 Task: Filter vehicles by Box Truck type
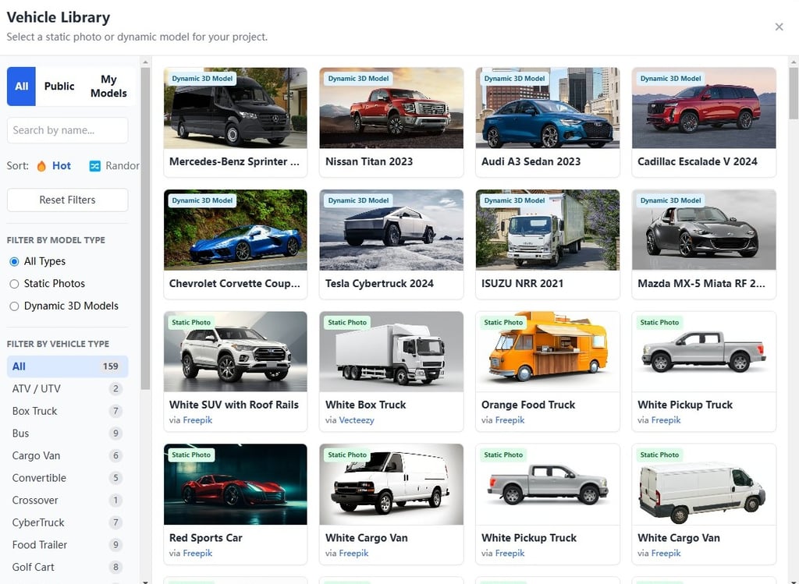34,411
